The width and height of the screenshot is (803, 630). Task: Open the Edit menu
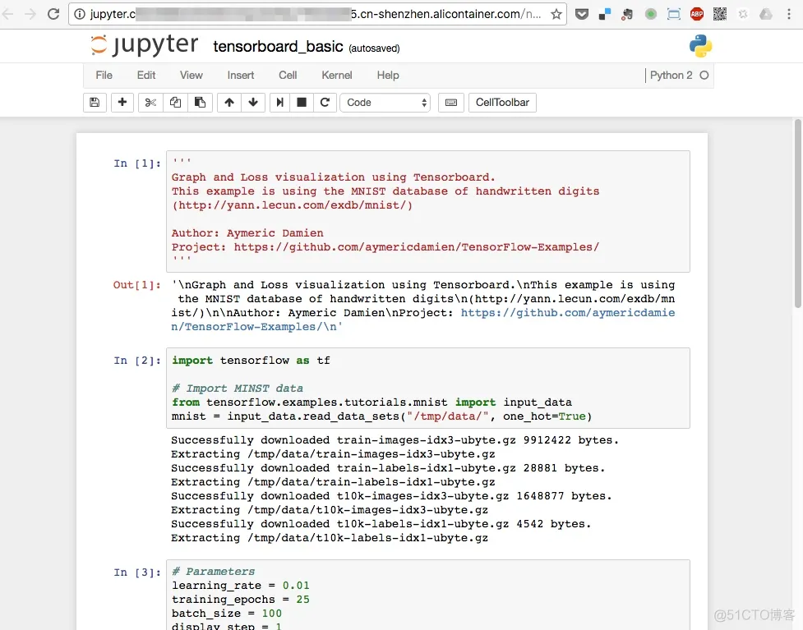click(146, 76)
